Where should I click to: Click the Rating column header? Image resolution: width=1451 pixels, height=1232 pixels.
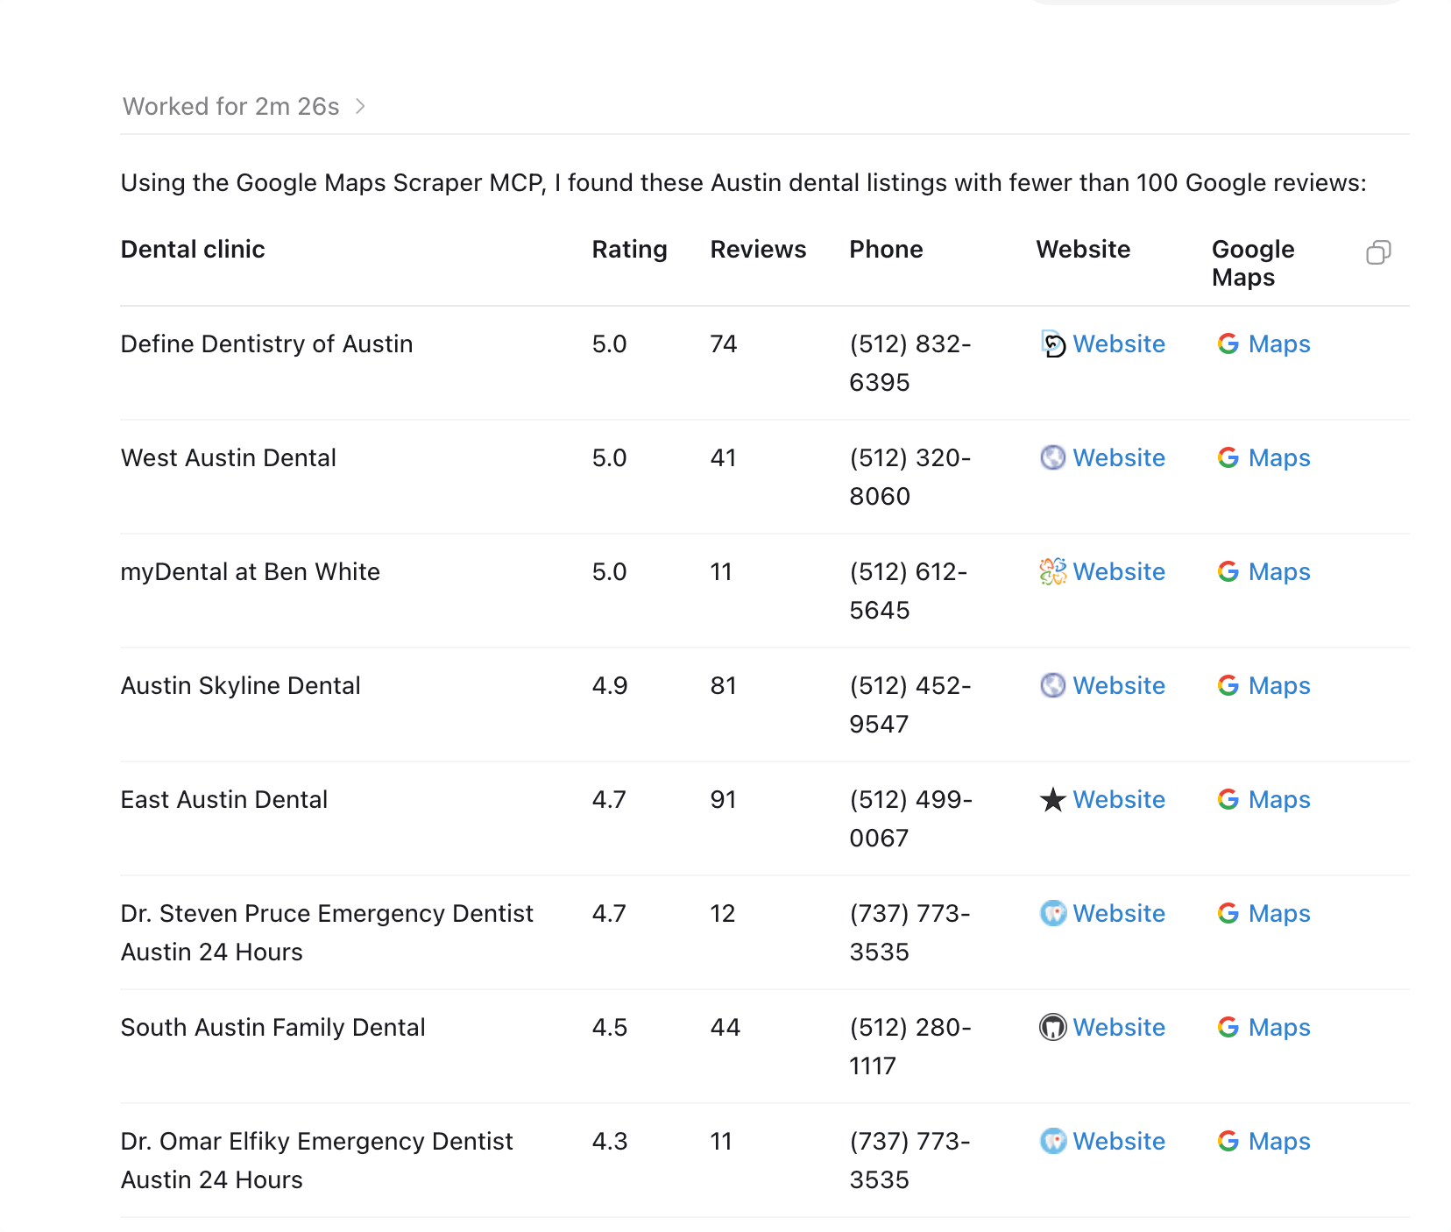tap(629, 250)
